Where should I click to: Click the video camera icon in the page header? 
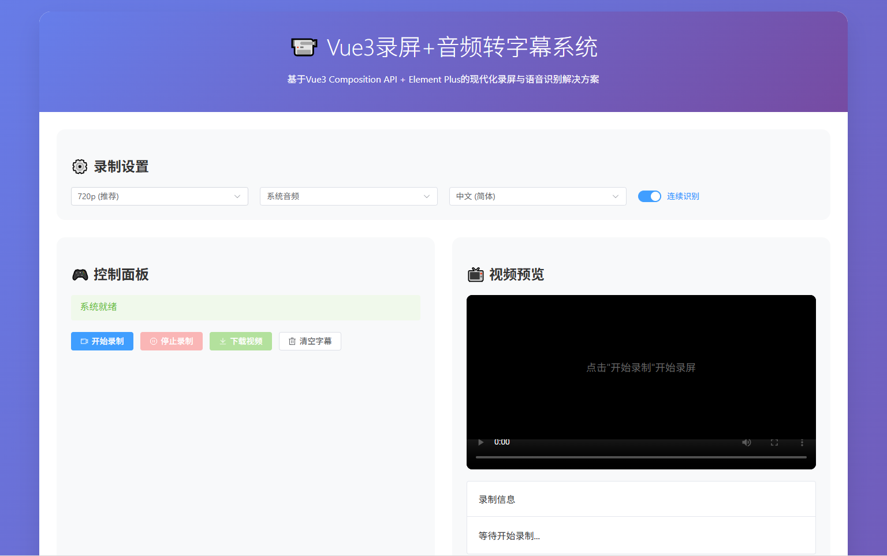coord(304,47)
